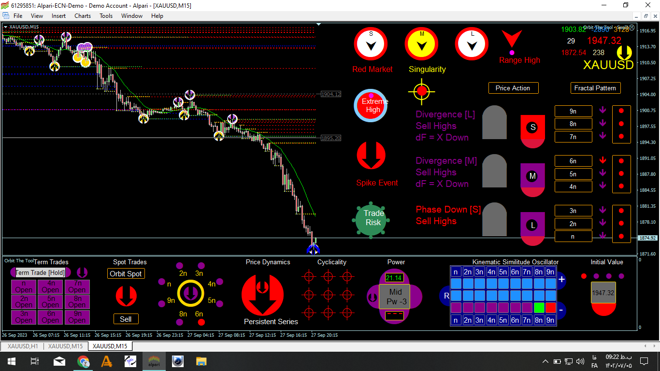
Task: Click the R circle on the oscillator
Action: pos(446,295)
